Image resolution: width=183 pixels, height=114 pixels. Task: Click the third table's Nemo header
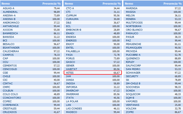tap(129, 4)
